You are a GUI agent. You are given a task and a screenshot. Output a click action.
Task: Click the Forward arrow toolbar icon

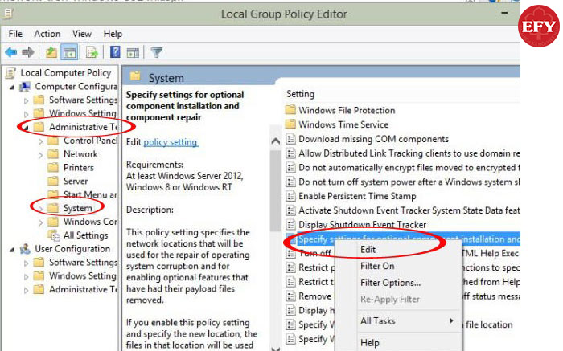tap(28, 52)
